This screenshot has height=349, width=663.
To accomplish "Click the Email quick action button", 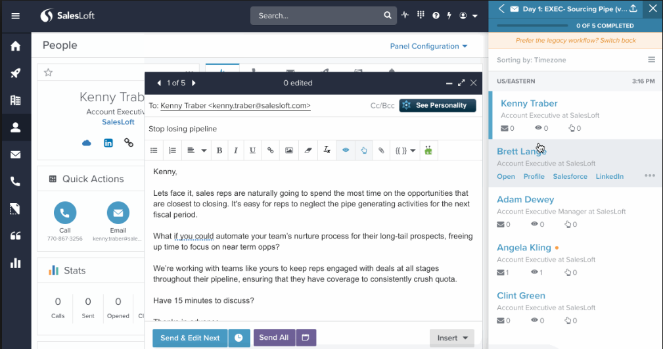I will (118, 213).
